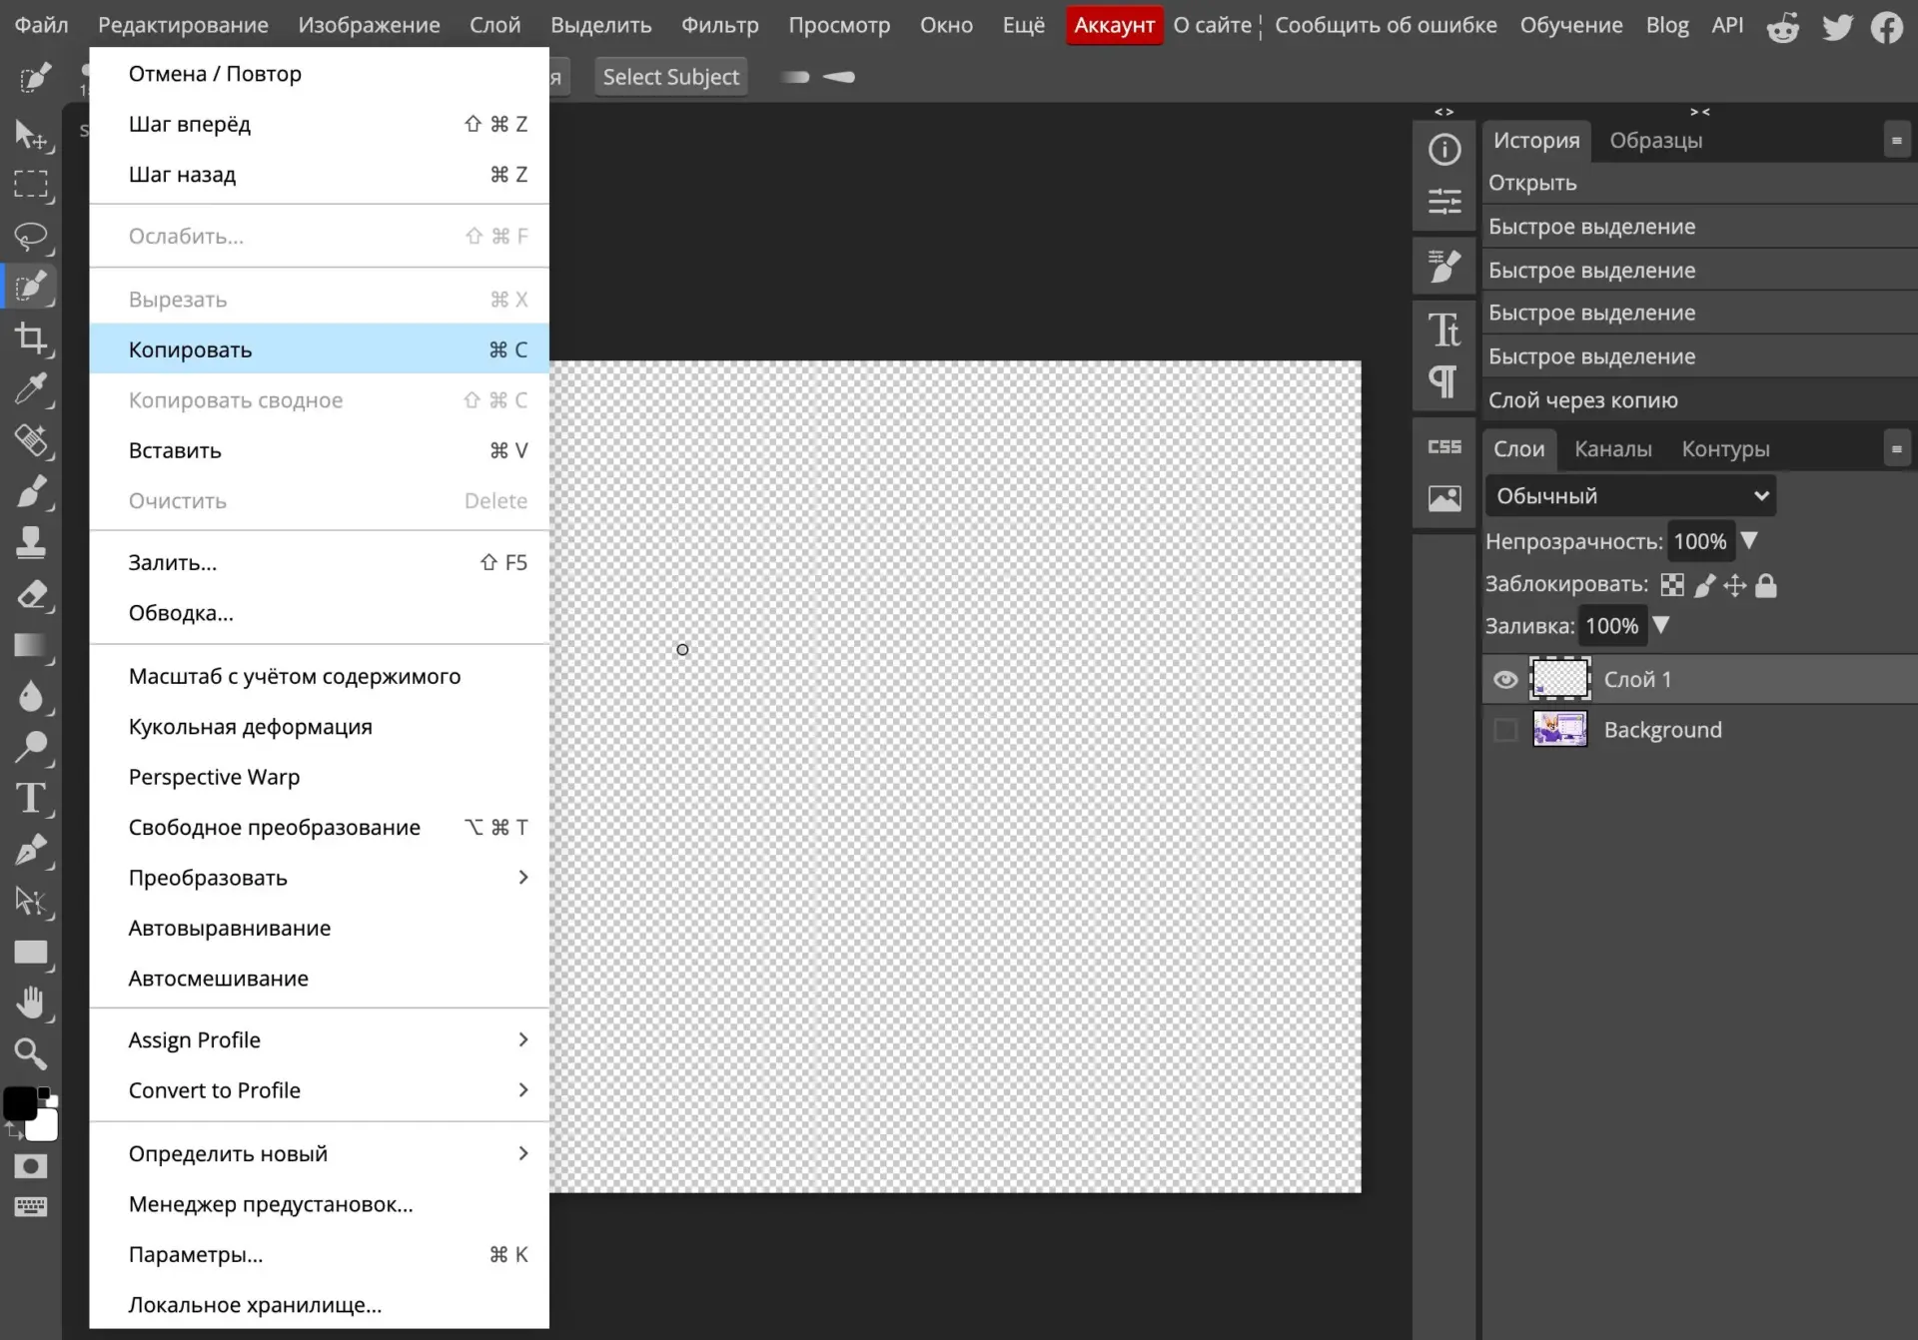Select the Brush tool in toolbar
Image resolution: width=1918 pixels, height=1340 pixels.
pos(31,492)
